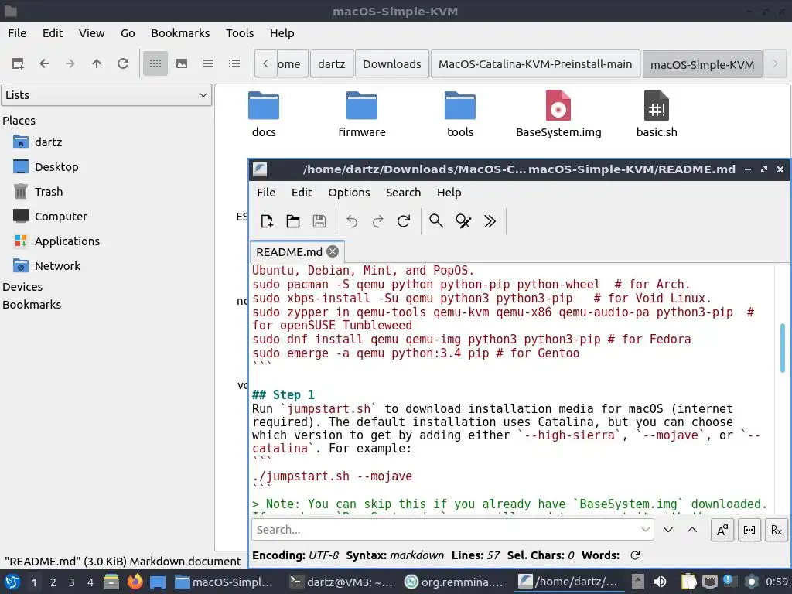This screenshot has width=792, height=594.
Task: Open Computer in Places sidebar
Action: pos(60,217)
